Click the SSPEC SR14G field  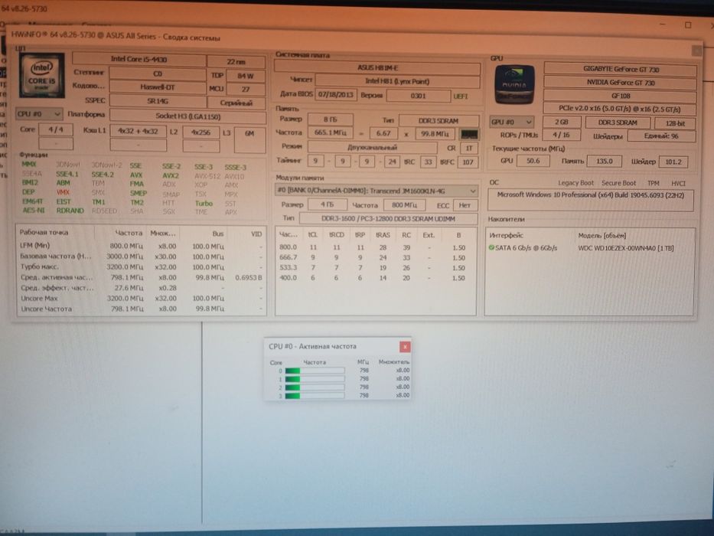[158, 101]
